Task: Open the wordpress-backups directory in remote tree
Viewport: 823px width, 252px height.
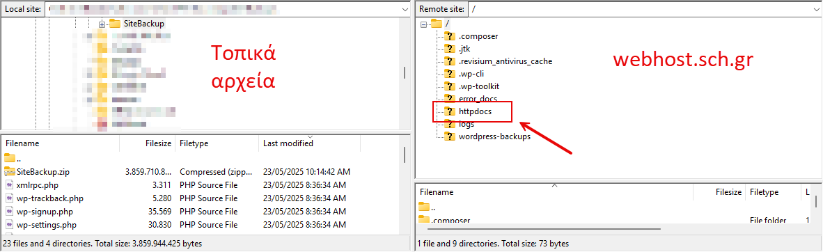Action: [494, 136]
